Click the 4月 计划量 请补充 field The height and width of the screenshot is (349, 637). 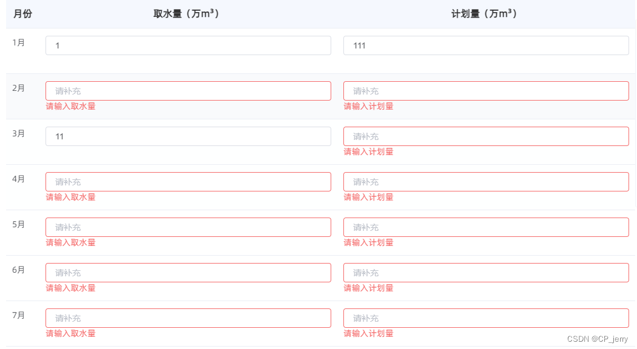click(x=485, y=181)
